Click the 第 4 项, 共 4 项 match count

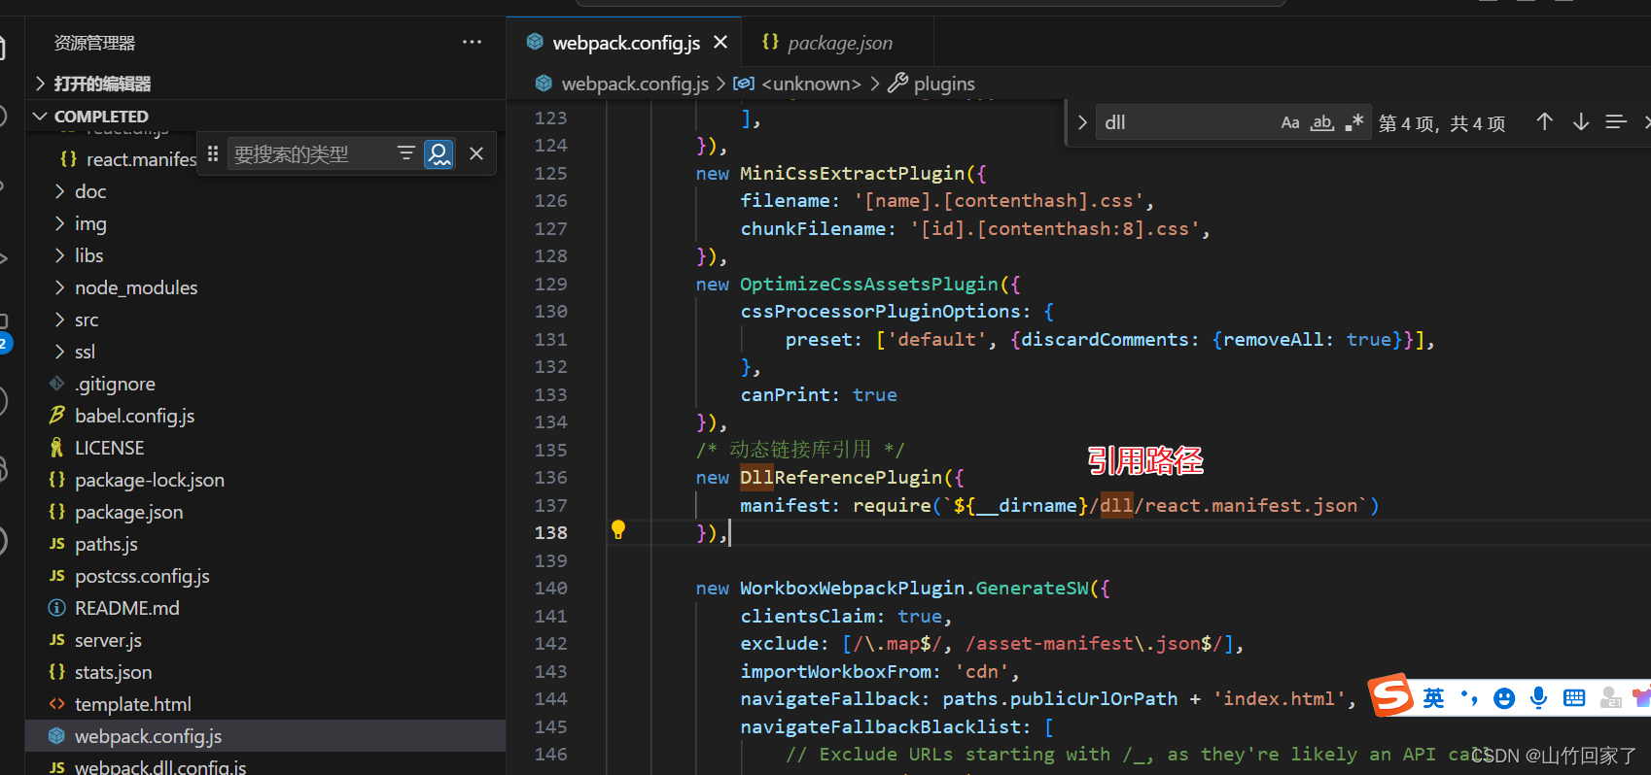coord(1442,123)
